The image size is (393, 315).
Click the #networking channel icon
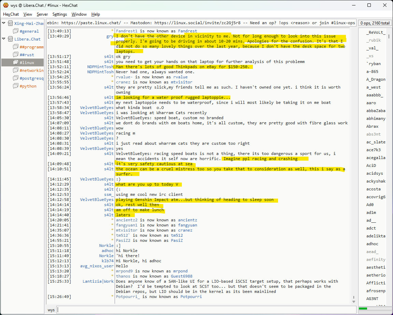point(16,70)
